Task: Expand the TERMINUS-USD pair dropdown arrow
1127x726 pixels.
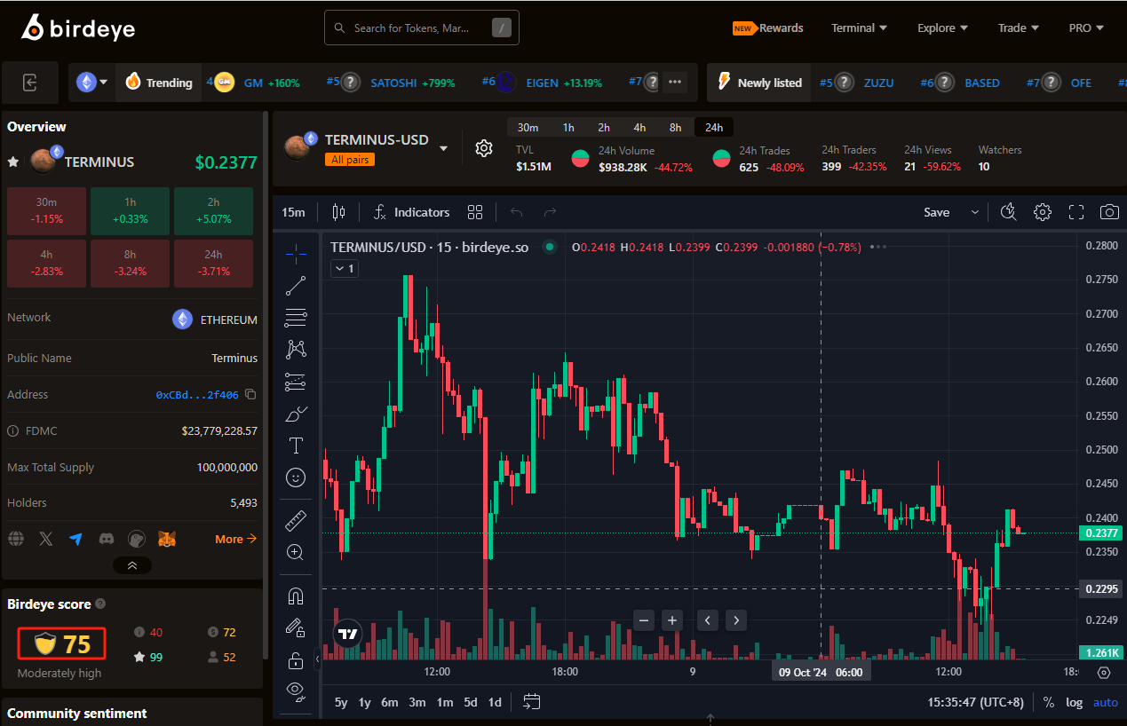Action: [x=444, y=148]
